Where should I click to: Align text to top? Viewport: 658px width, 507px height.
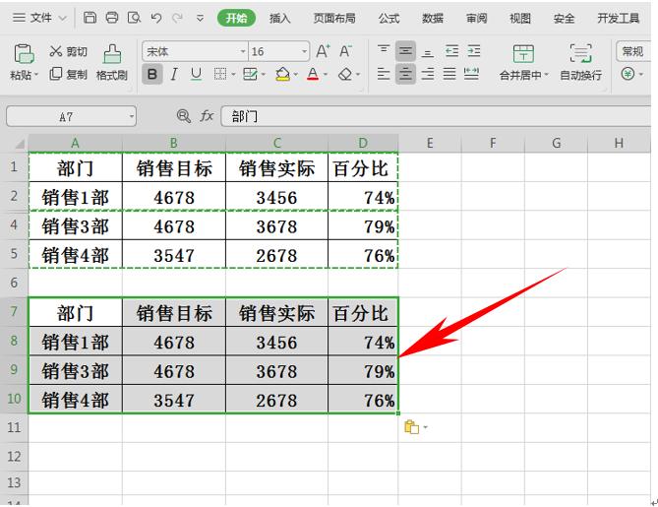[384, 51]
